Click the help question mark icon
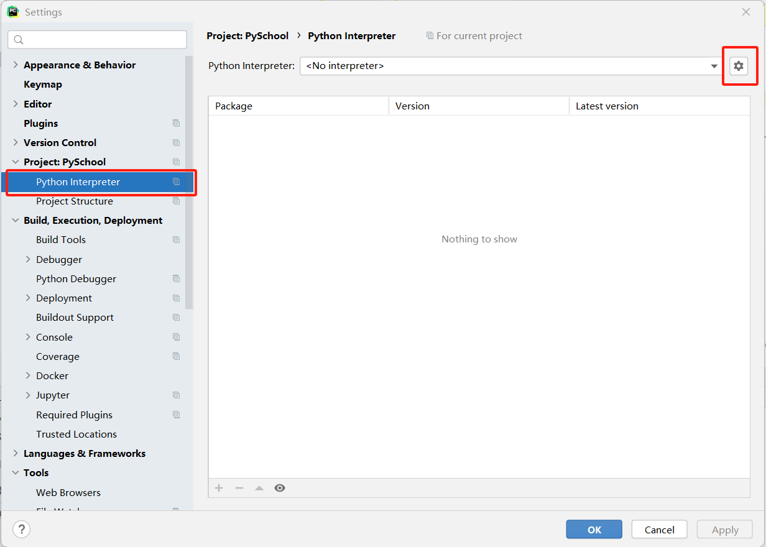This screenshot has height=547, width=766. pyautogui.click(x=21, y=530)
